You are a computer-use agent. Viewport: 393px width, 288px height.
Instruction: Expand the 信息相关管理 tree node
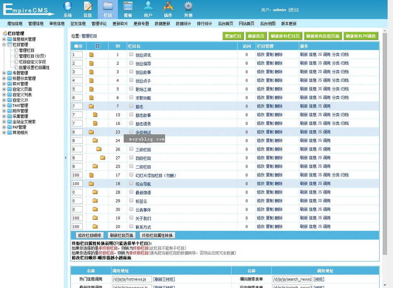(4, 39)
